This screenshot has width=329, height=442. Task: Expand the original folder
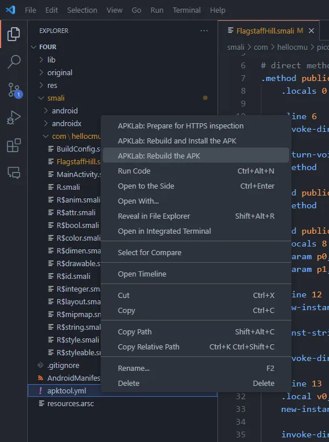pyautogui.click(x=42, y=72)
